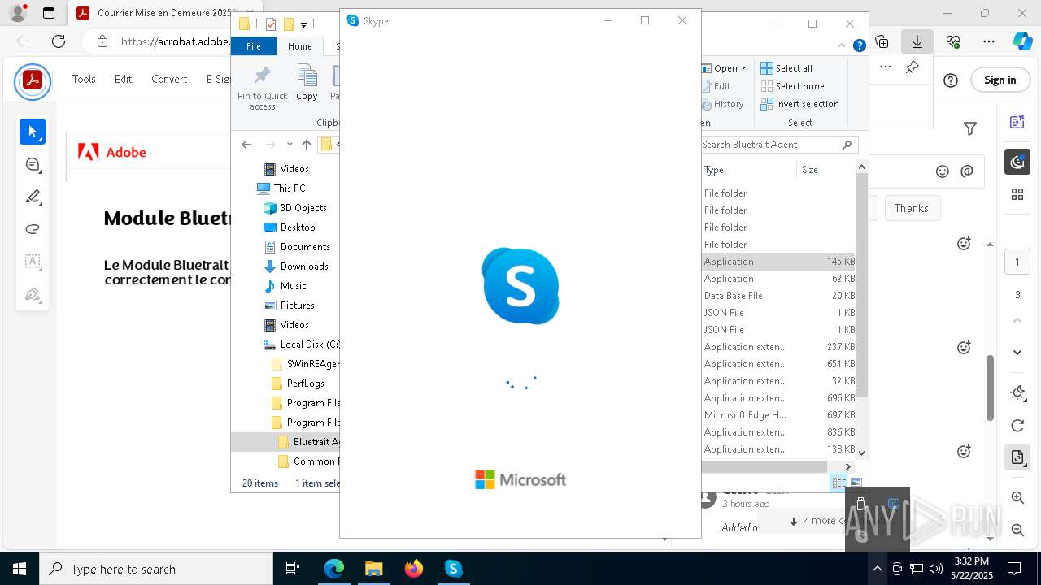Screen dimensions: 1041x585
Task: Switch Explorer to large thumbnails view
Action: 856,483
